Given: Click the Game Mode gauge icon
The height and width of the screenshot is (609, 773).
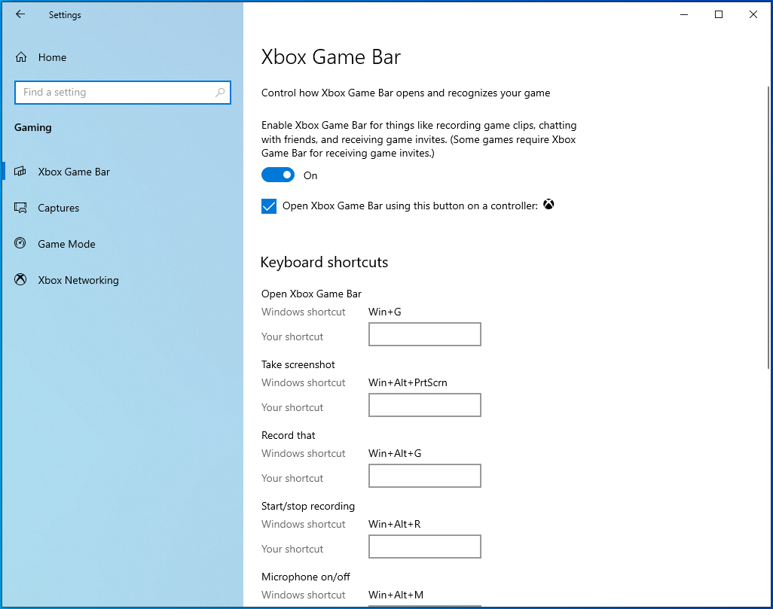Looking at the screenshot, I should point(21,244).
